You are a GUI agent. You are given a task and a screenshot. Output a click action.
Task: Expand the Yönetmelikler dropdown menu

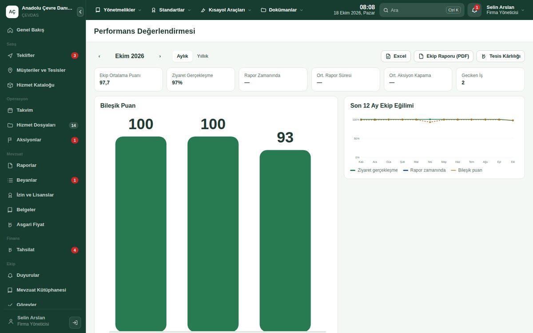[x=118, y=10]
